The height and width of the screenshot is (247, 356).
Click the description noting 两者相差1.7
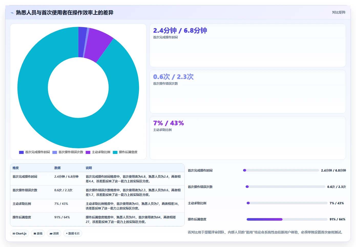pyautogui.click(x=133, y=193)
